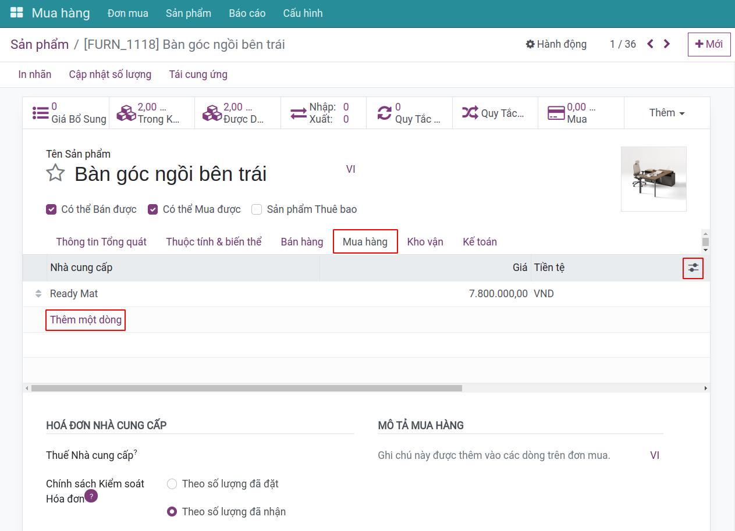Click the Nhập/Xuất transfers stat button
This screenshot has width=735, height=531.
(x=324, y=112)
